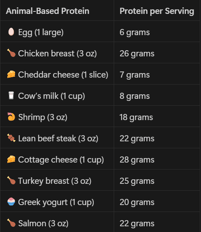The image size is (201, 232).
Task: Click the egg emoji icon
Action: 11,32
